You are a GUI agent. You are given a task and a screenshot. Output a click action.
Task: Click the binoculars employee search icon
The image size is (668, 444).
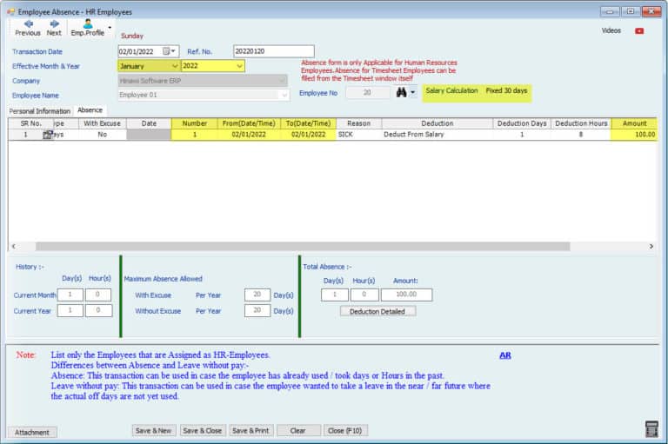tap(401, 92)
